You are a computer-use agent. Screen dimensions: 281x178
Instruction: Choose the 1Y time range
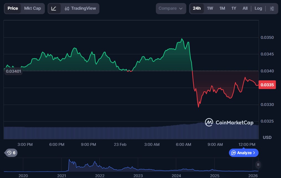[x=234, y=8]
